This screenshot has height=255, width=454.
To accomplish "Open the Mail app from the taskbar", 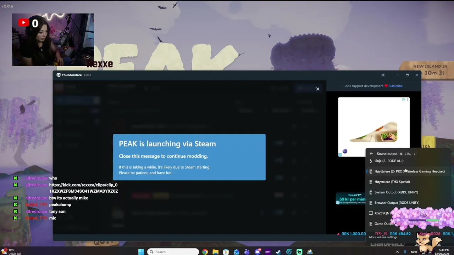I will [x=236, y=252].
